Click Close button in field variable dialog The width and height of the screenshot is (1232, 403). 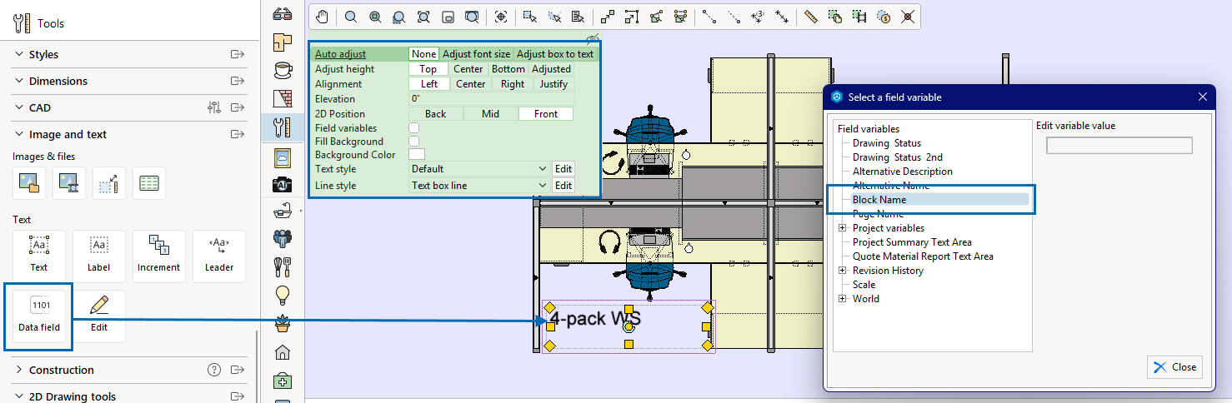1174,367
